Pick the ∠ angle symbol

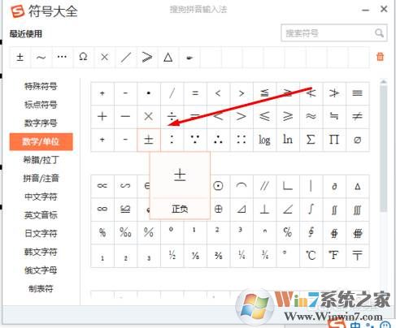point(288,209)
